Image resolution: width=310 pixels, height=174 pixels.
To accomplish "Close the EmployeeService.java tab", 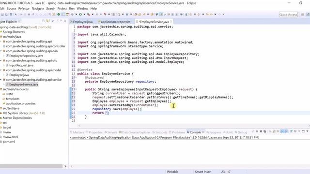I will pyautogui.click(x=171, y=21).
